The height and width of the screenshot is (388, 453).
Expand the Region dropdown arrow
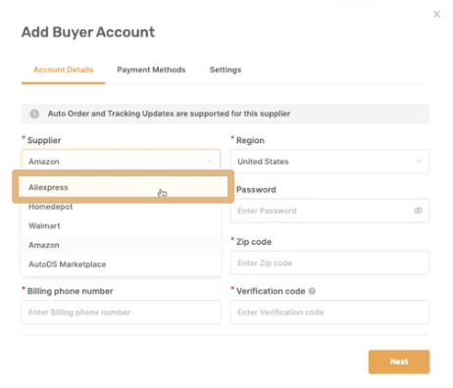[x=419, y=162]
